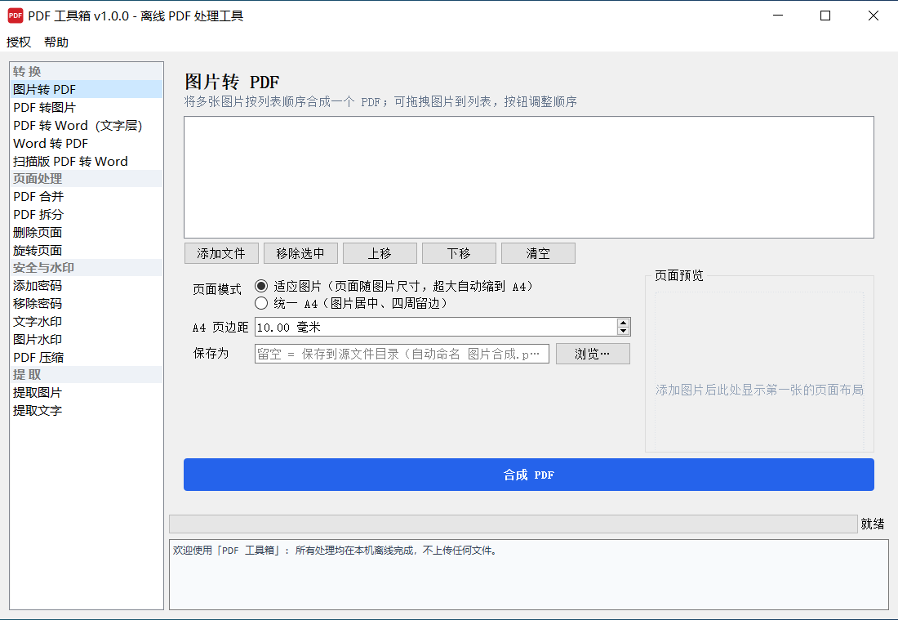Image resolution: width=898 pixels, height=620 pixels.
Task: Click the 移除选中 button
Action: [300, 253]
